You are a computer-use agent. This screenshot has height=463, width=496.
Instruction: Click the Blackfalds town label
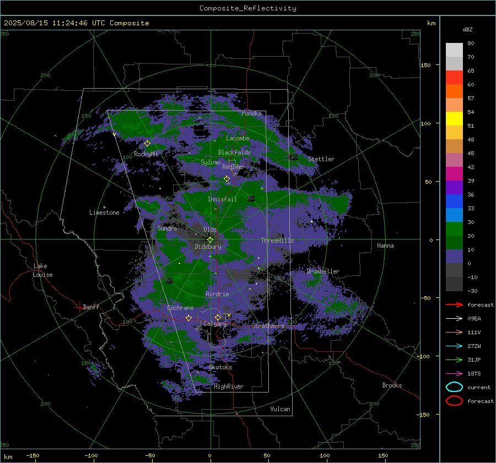click(234, 152)
